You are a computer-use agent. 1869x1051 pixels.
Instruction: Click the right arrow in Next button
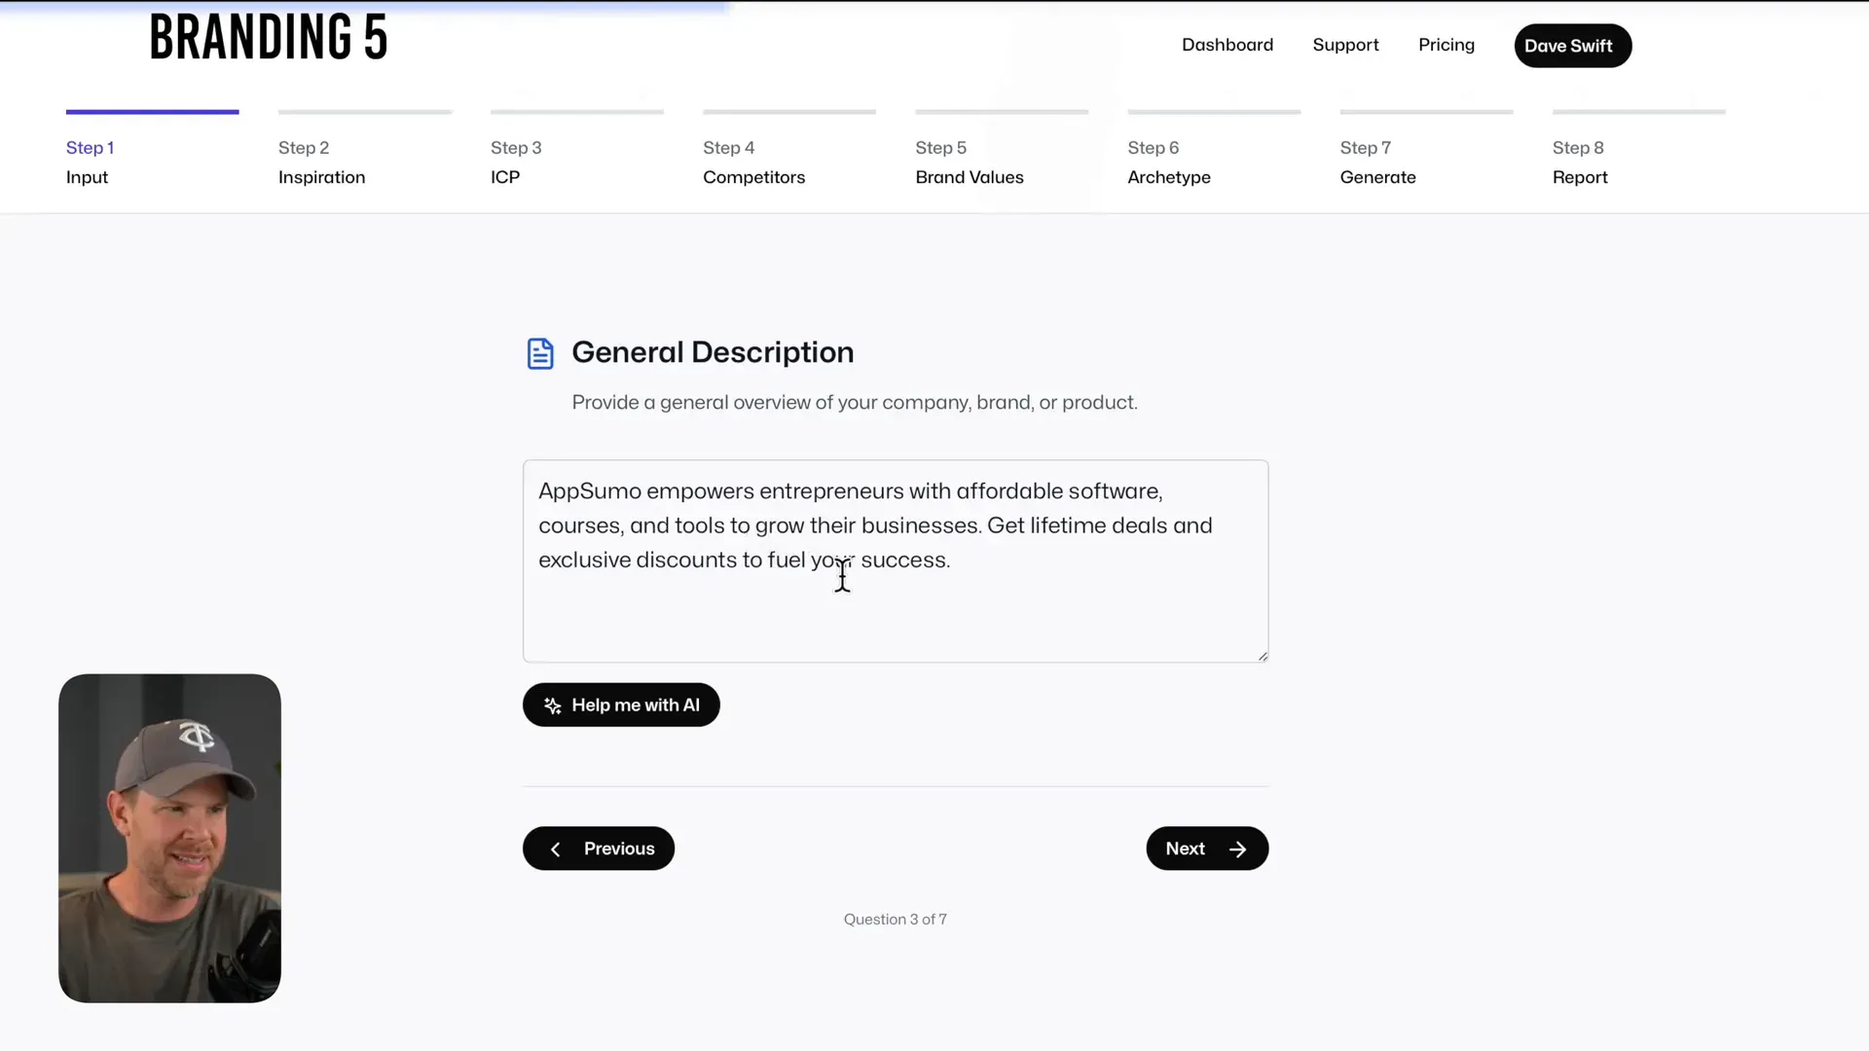(1237, 850)
